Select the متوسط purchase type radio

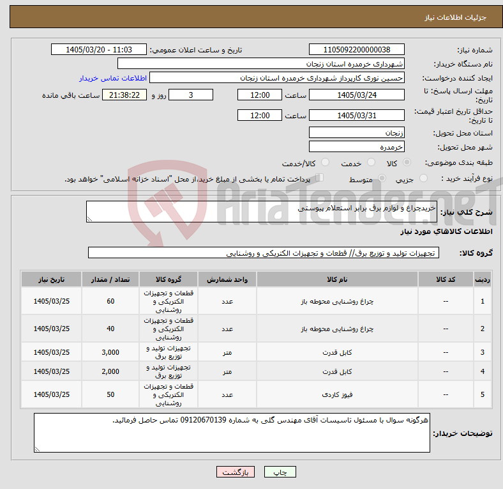382,178
